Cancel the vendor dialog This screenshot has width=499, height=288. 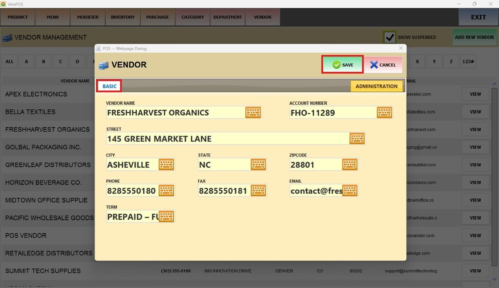coord(383,65)
